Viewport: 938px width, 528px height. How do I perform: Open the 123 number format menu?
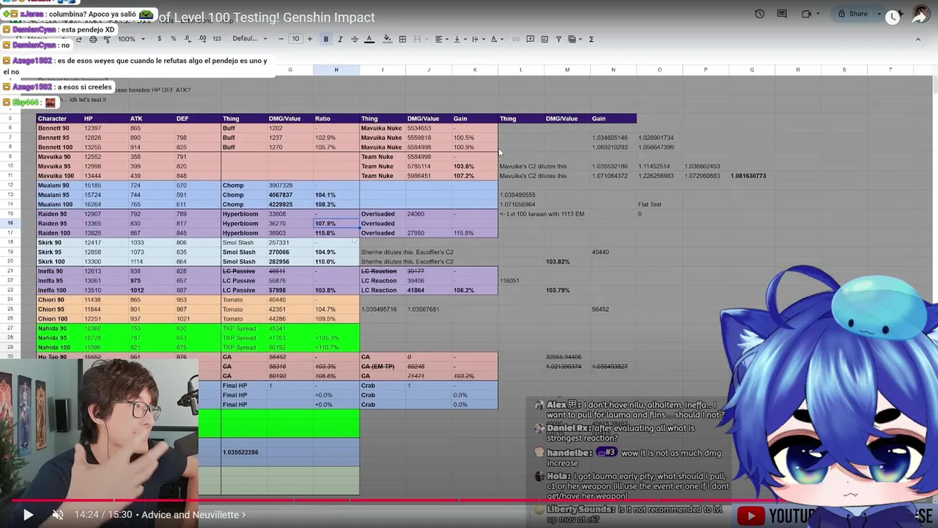217,39
